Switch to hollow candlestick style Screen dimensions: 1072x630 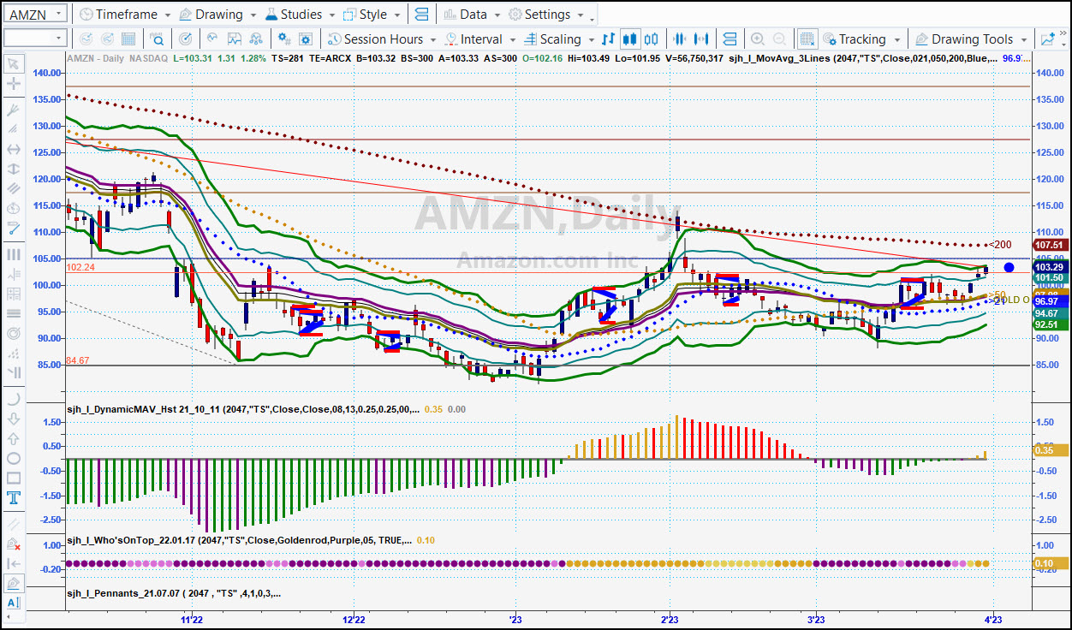pyautogui.click(x=652, y=39)
